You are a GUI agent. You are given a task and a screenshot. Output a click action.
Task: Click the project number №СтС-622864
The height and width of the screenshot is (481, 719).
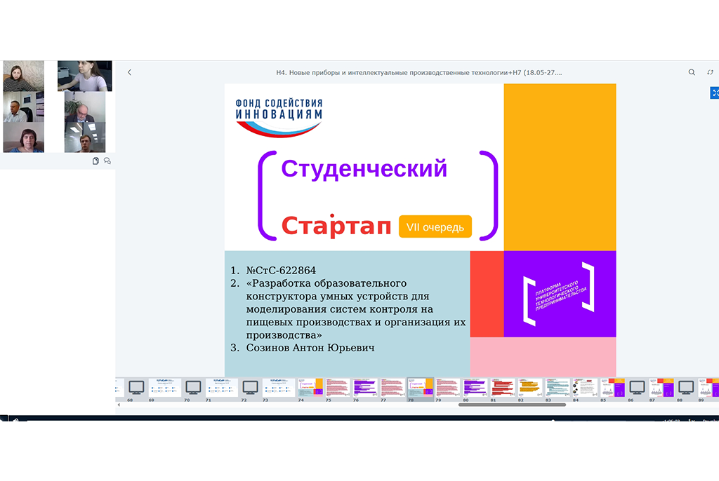coord(281,270)
